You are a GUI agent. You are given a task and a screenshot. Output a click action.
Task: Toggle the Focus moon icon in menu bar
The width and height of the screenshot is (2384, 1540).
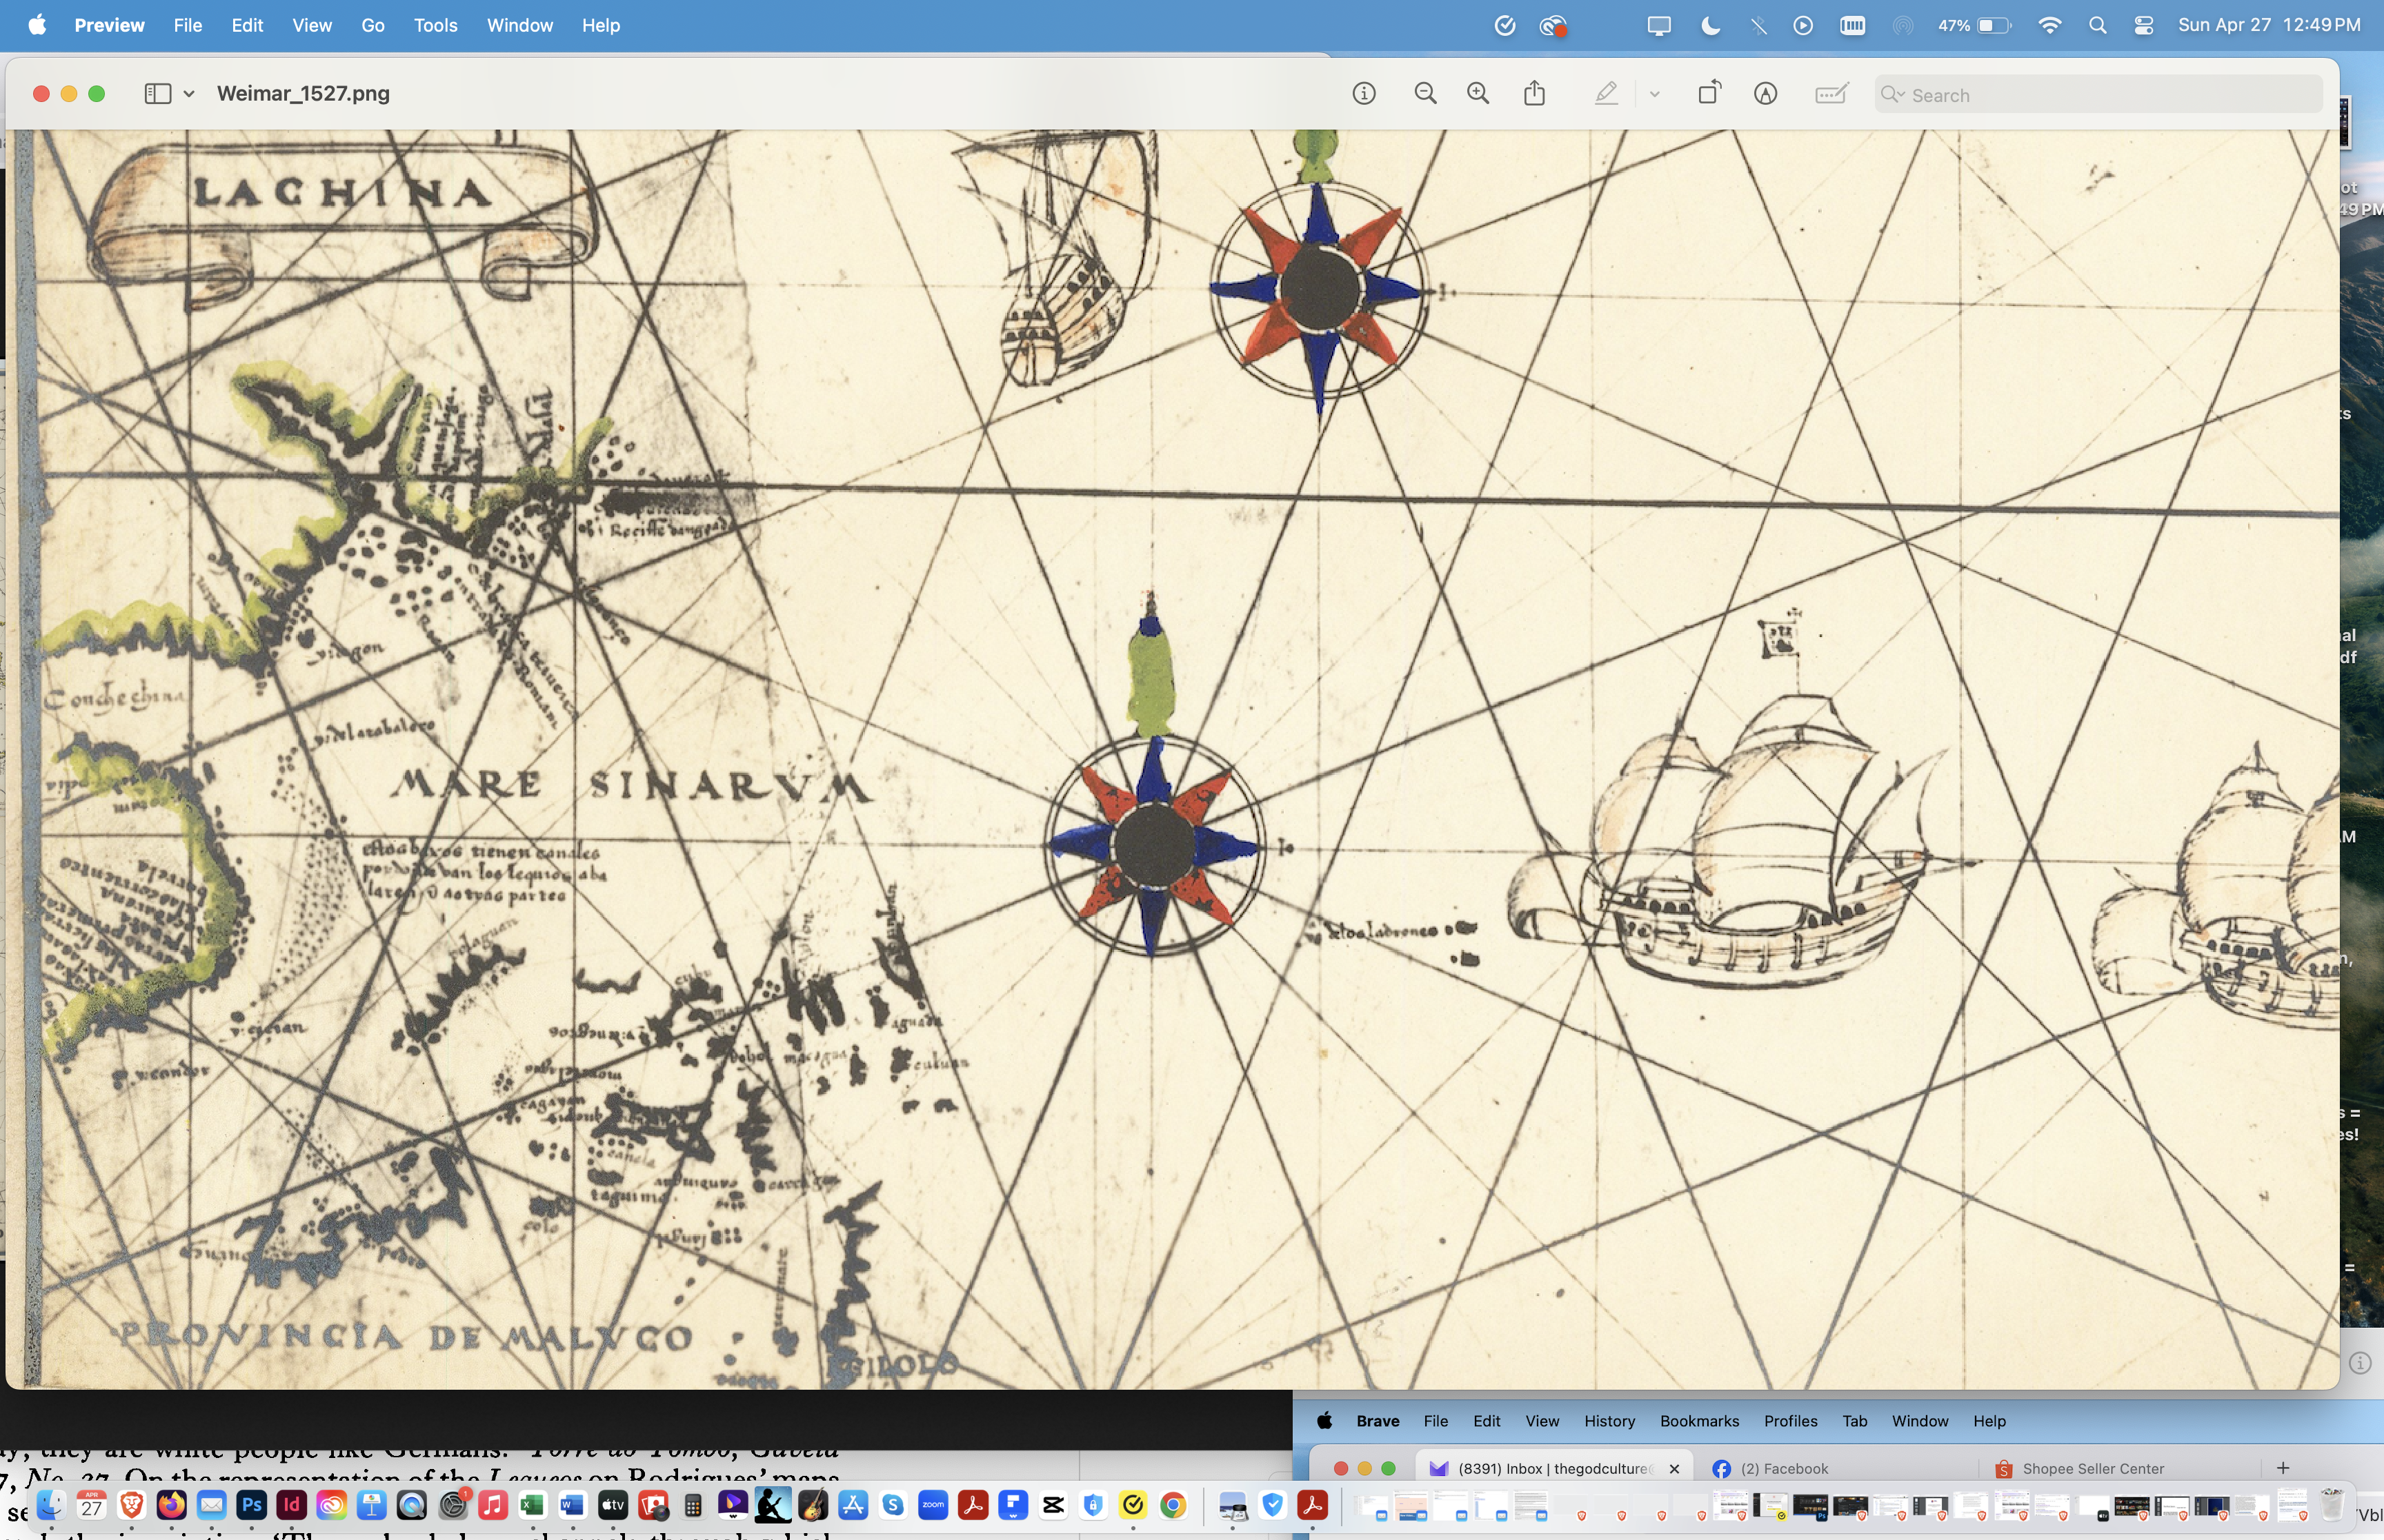click(x=1711, y=25)
